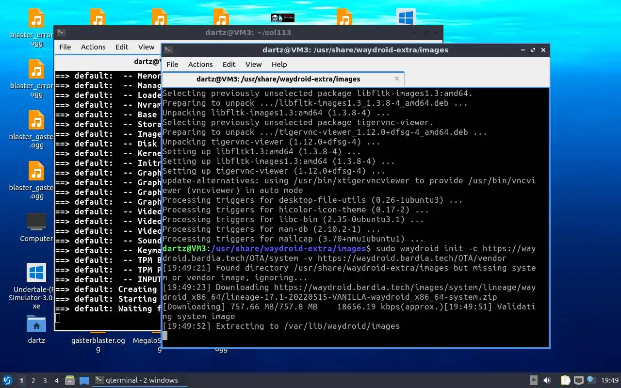Open the clipboard tray icon

click(x=566, y=380)
